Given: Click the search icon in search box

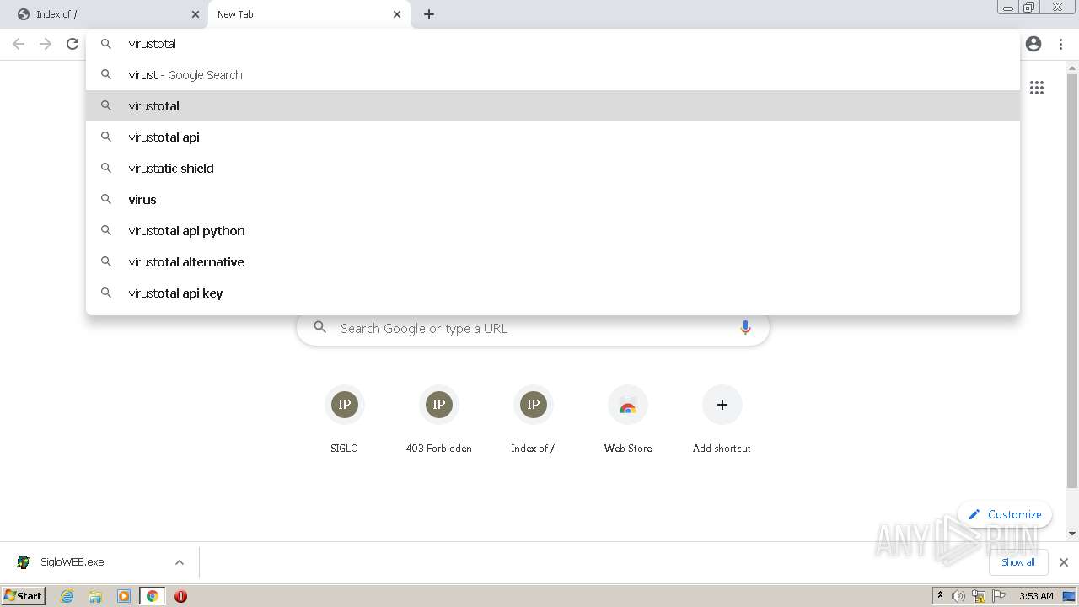Looking at the screenshot, I should tap(320, 328).
